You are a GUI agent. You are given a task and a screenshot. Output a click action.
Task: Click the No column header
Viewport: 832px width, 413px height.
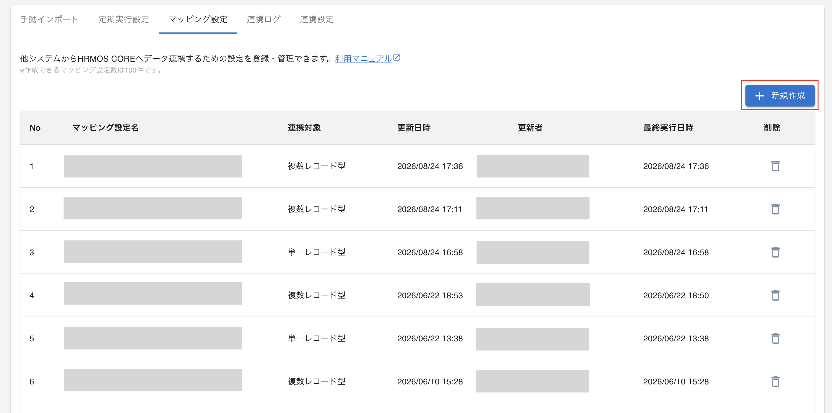[x=35, y=128]
